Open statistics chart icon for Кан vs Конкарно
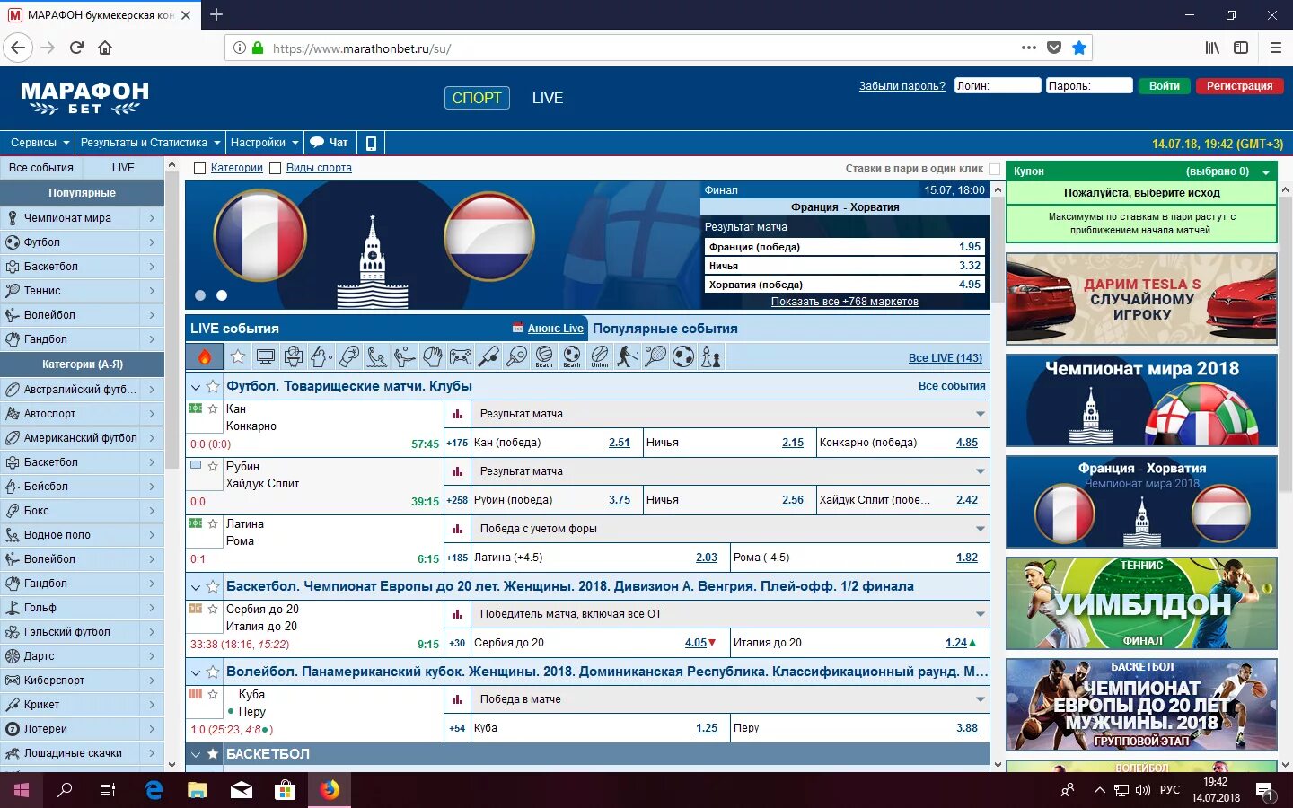 (457, 414)
